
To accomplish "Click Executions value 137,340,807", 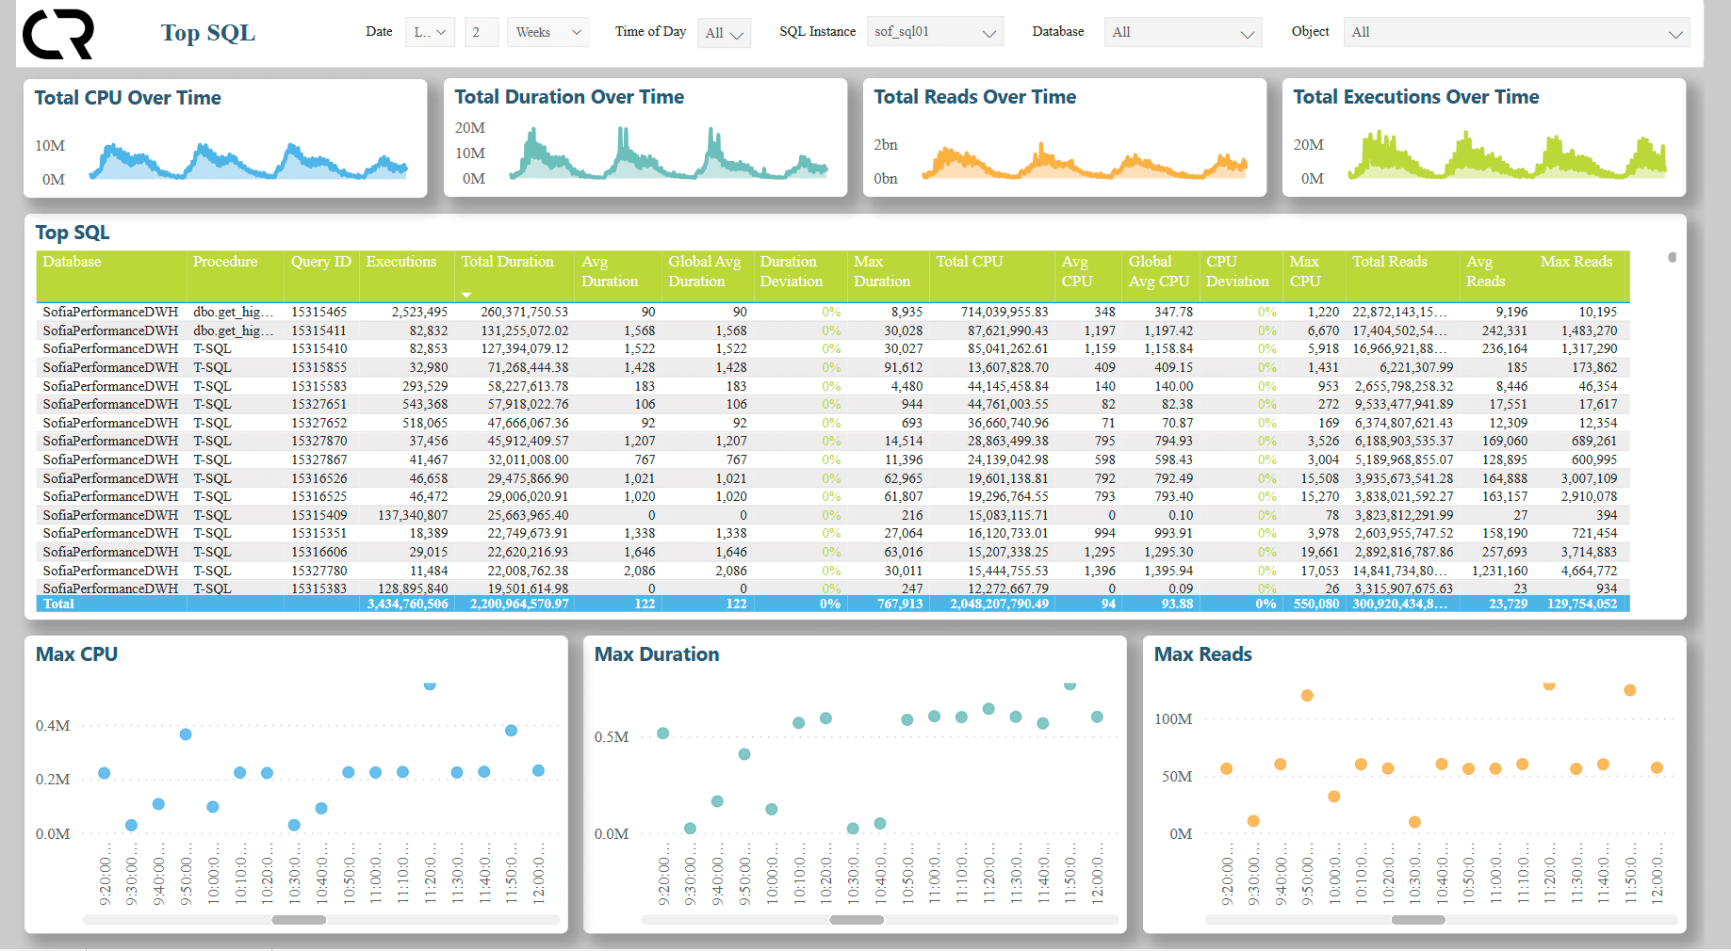I will point(413,515).
